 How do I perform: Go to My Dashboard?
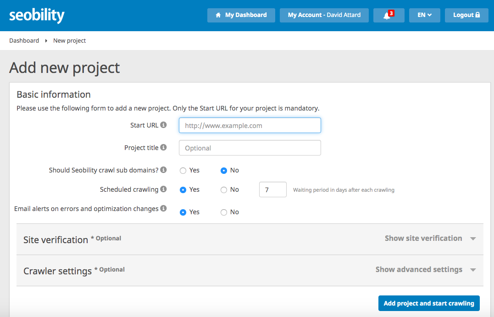241,15
